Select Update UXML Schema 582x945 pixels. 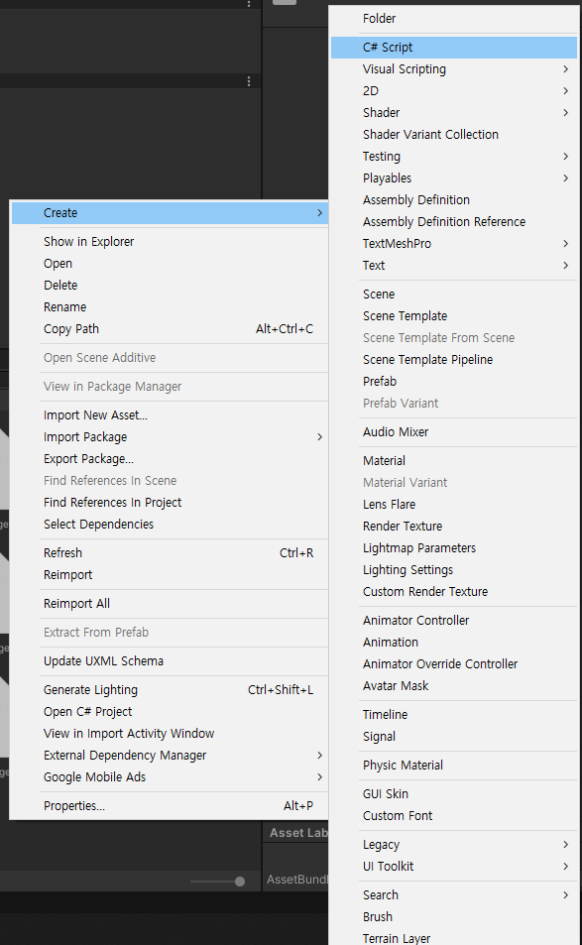pyautogui.click(x=170, y=661)
